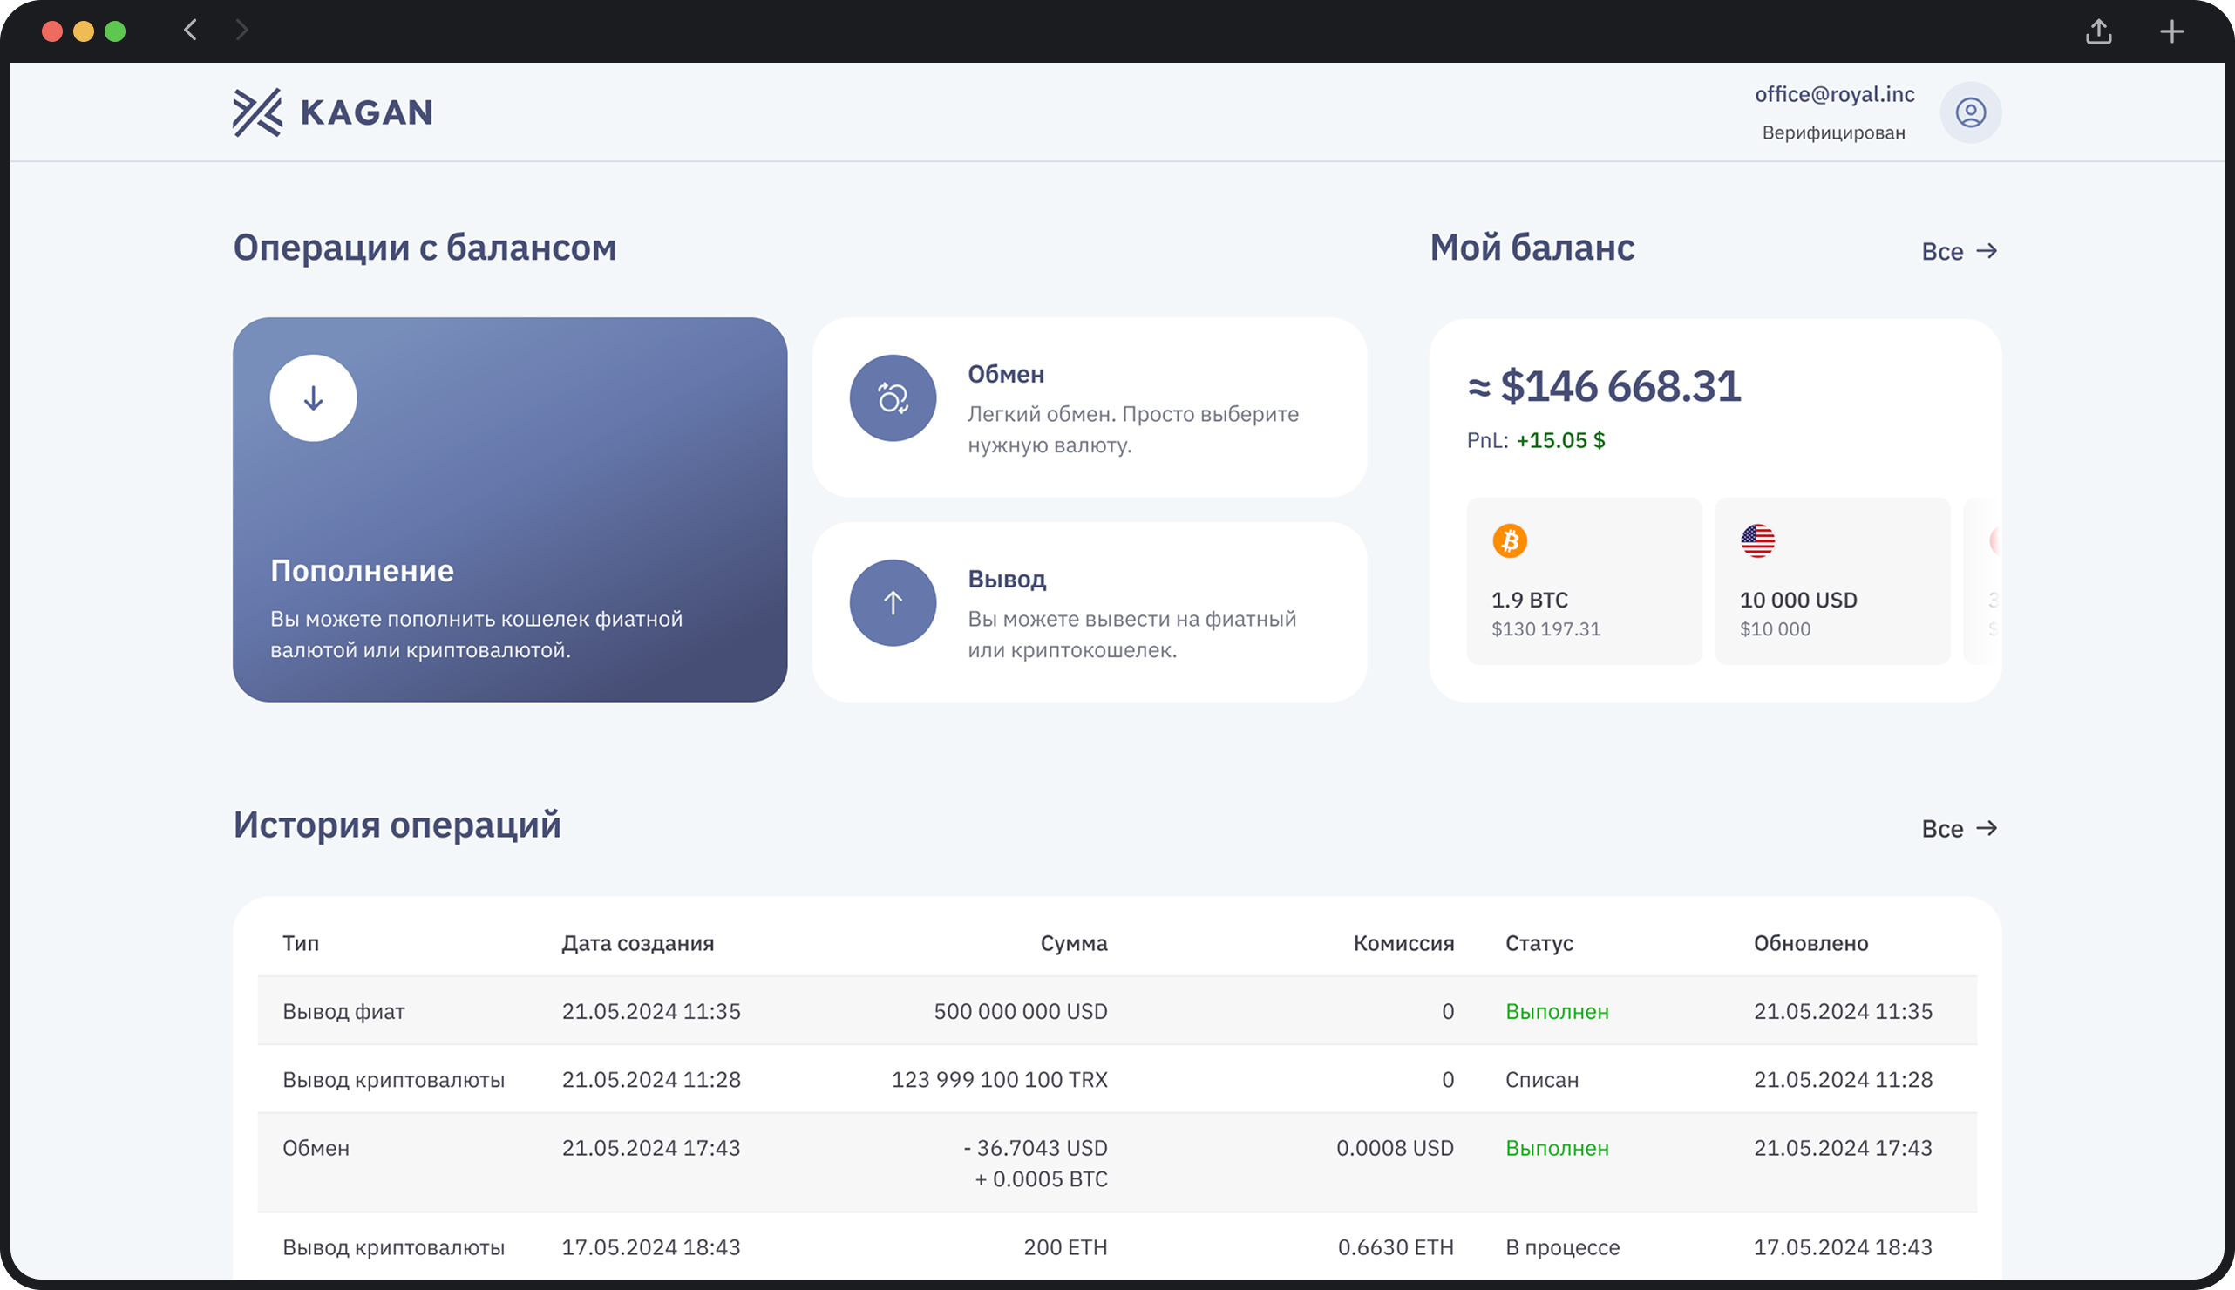Select the Вывод фиат operation row

pos(1117,1011)
